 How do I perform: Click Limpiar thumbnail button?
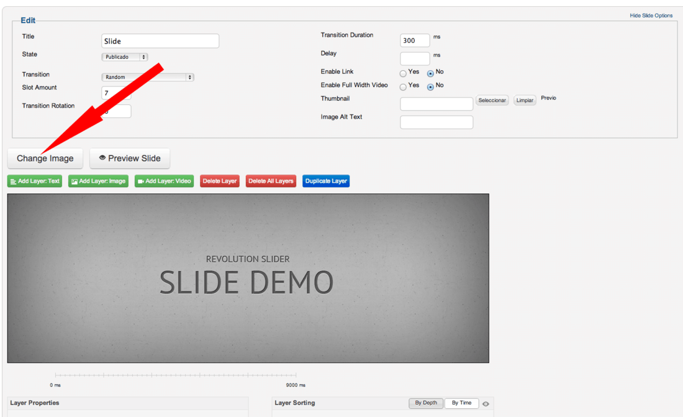[525, 100]
